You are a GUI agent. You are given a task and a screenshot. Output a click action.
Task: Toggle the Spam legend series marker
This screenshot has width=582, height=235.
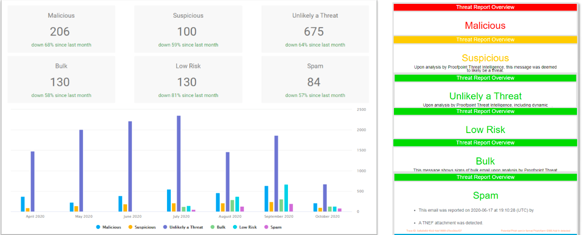pyautogui.click(x=267, y=227)
